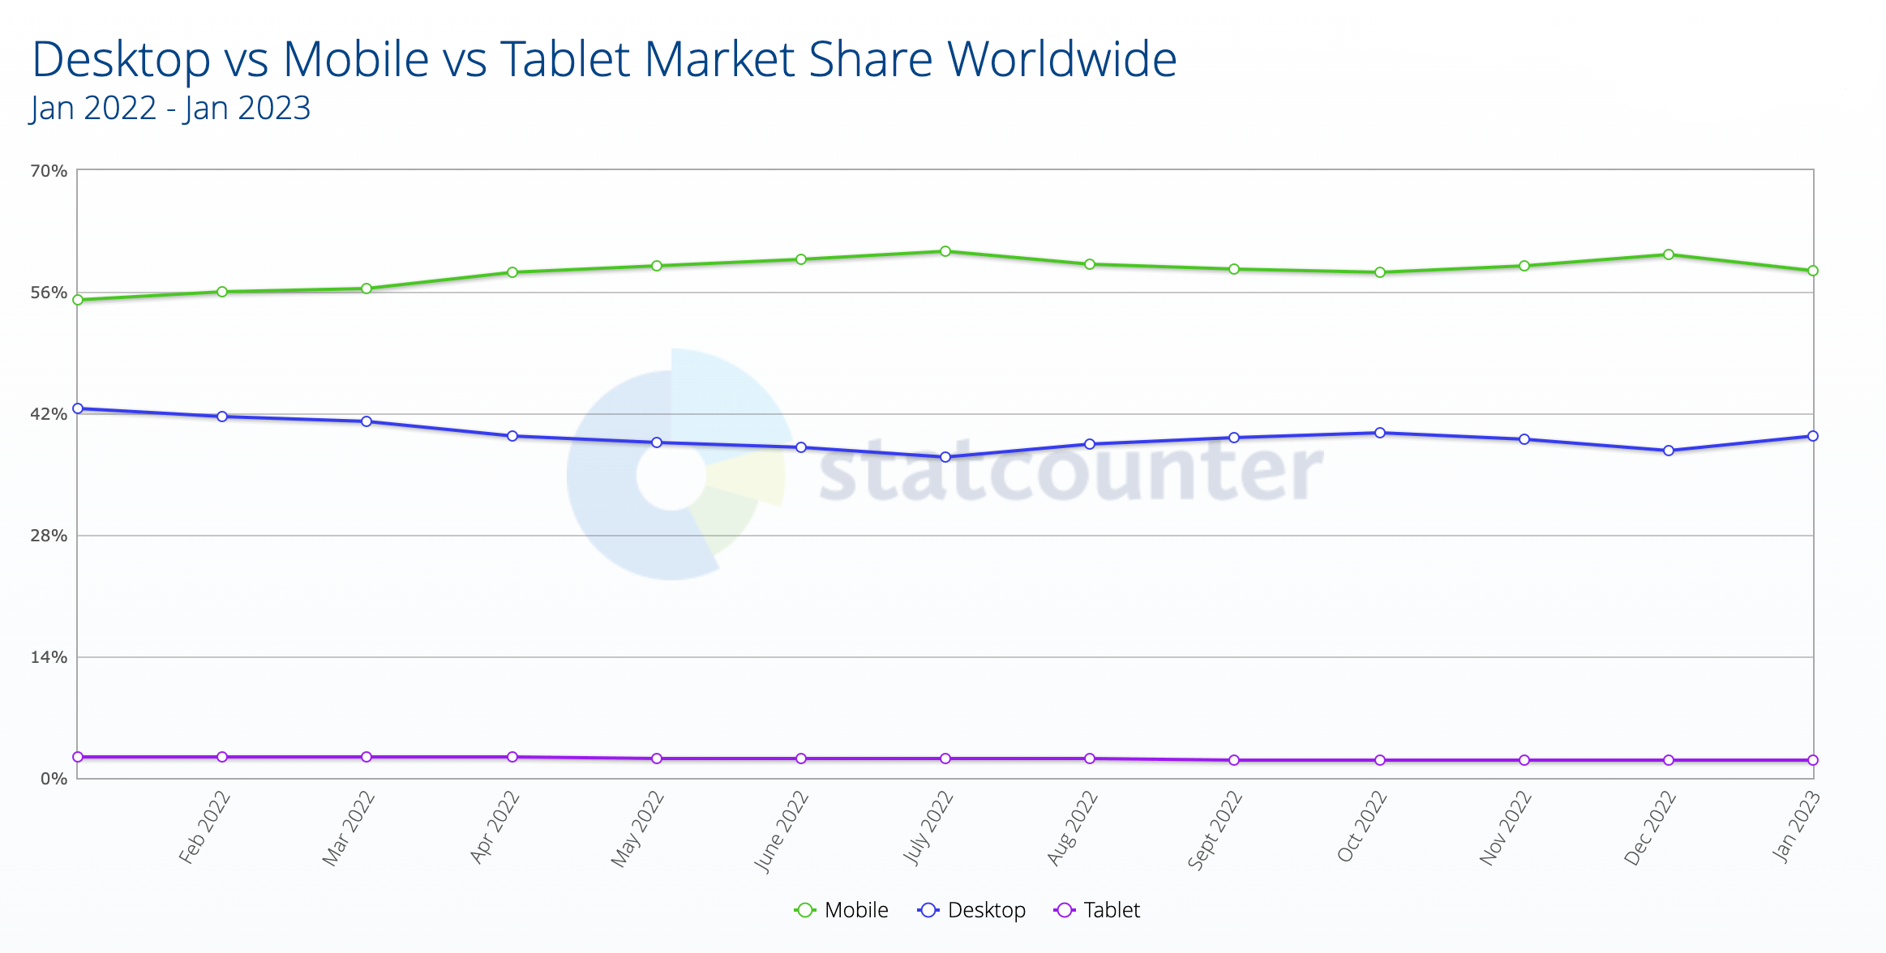Select the Desktop data point for Oct 2022
This screenshot has width=1886, height=953.
(1380, 433)
